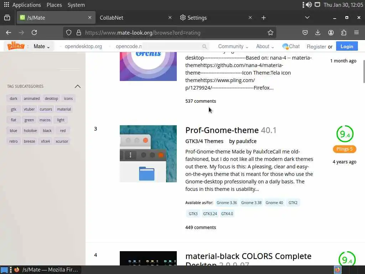Image resolution: width=365 pixels, height=274 pixels.
Task: Click the Register link
Action: [x=316, y=47]
